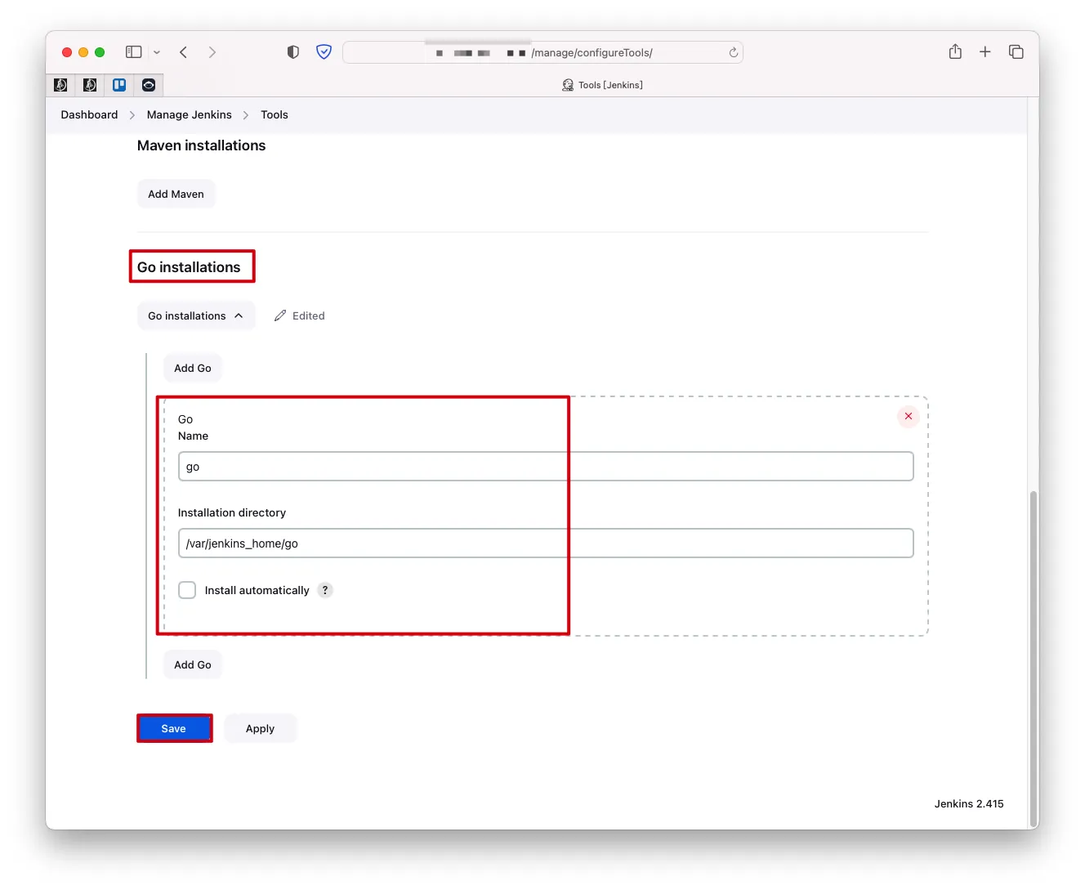Viewport: 1085px width, 890px height.
Task: Show the tab overview icon
Action: pos(1016,52)
